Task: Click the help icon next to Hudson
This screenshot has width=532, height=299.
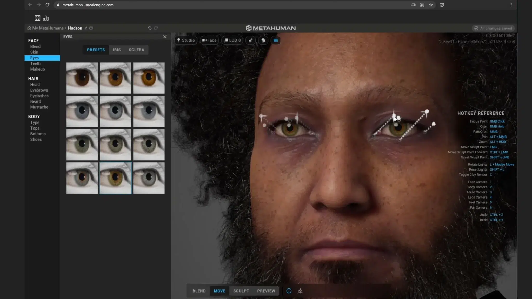Action: click(91, 28)
